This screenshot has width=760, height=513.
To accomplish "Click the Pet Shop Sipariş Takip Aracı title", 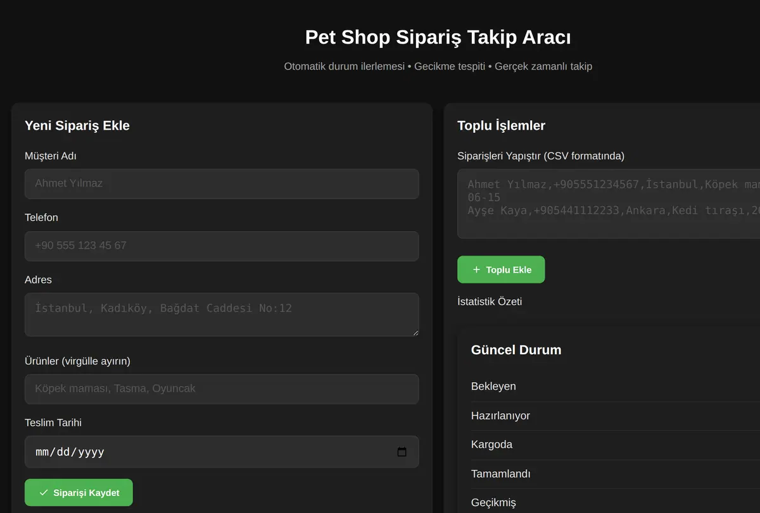I will pyautogui.click(x=438, y=37).
